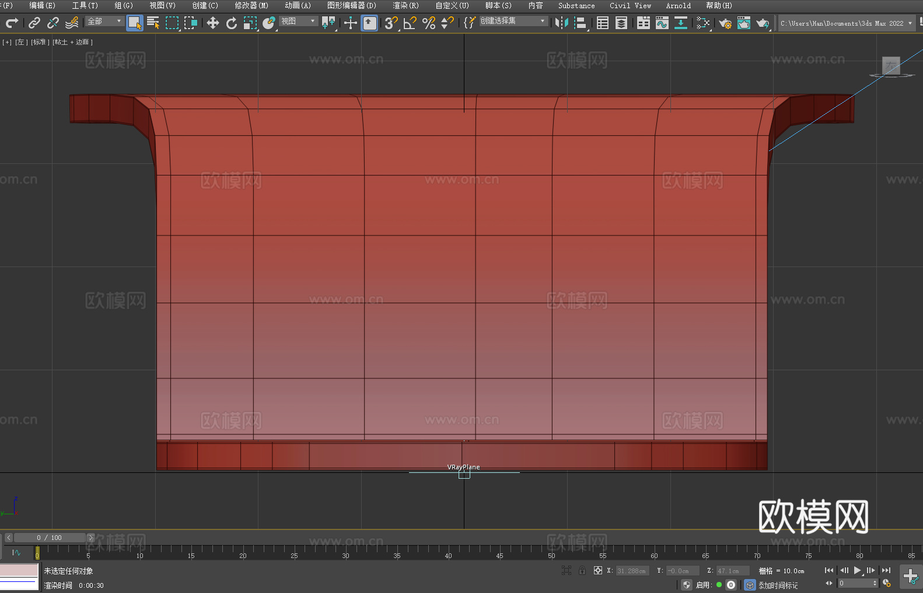Click the Mirror tool icon
This screenshot has width=923, height=593.
point(562,23)
